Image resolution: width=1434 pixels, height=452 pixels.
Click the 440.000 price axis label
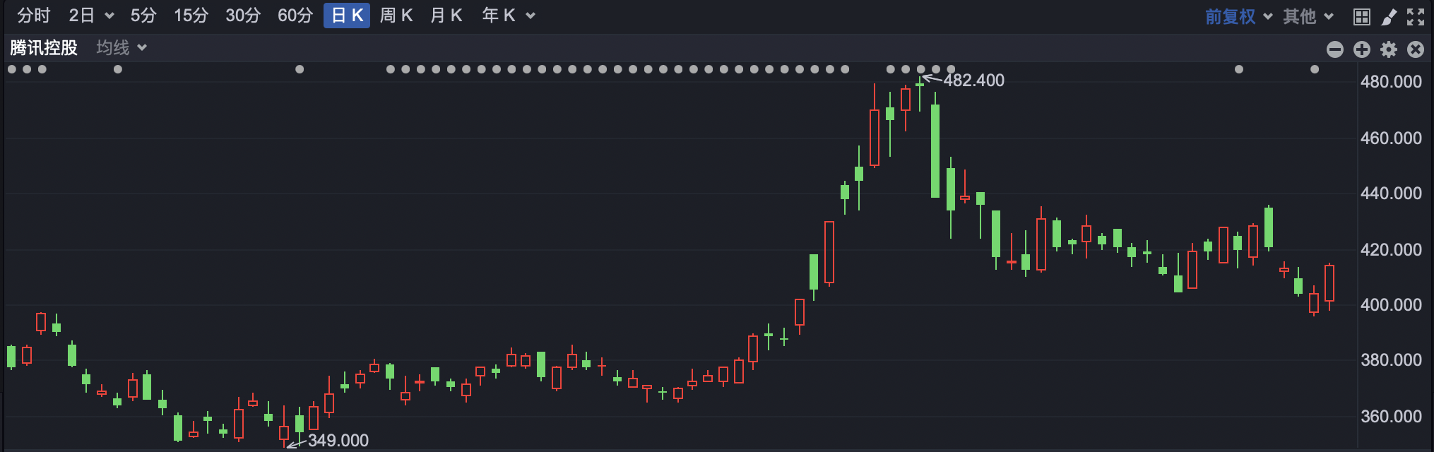pos(1391,194)
